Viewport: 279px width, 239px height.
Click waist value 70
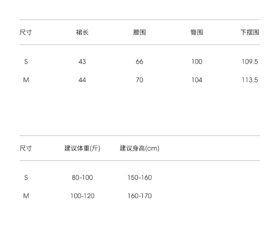tap(139, 80)
